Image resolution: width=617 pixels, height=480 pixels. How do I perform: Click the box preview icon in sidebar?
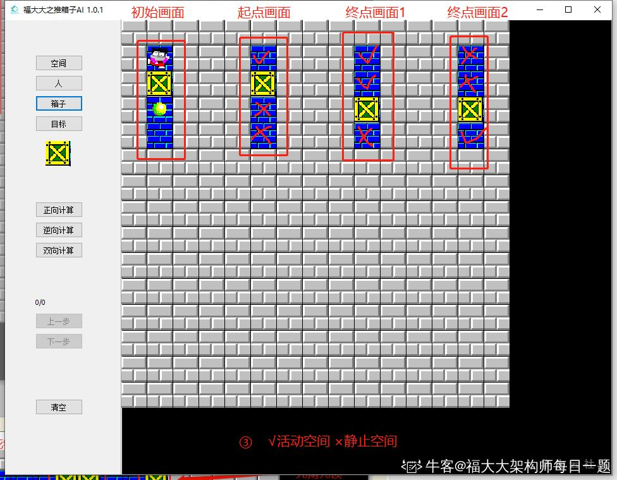[58, 153]
